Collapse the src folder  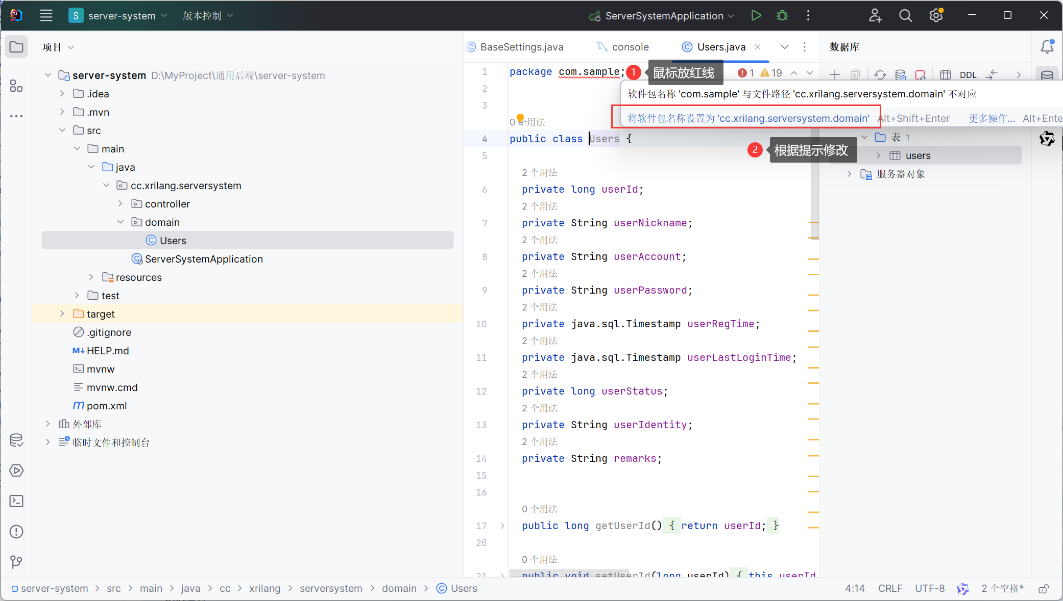[62, 130]
